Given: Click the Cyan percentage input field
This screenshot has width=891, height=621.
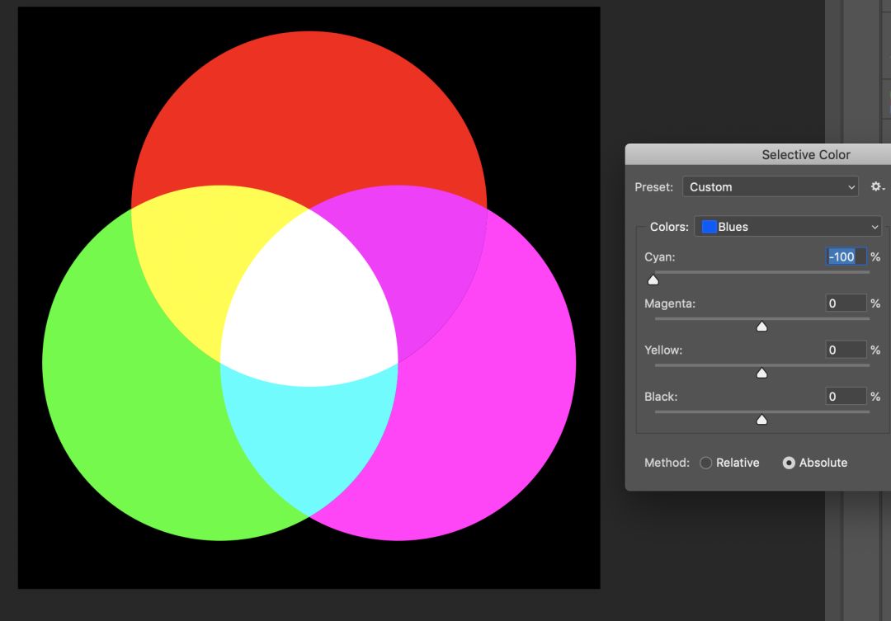Looking at the screenshot, I should click(846, 257).
